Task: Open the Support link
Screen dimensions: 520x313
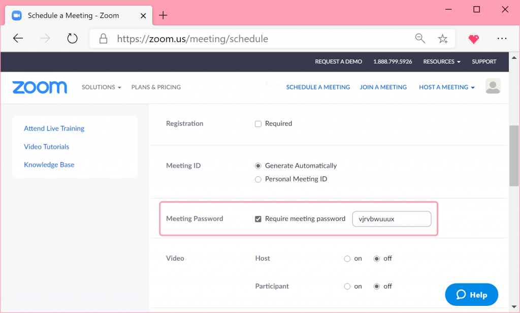Action: pyautogui.click(x=484, y=61)
